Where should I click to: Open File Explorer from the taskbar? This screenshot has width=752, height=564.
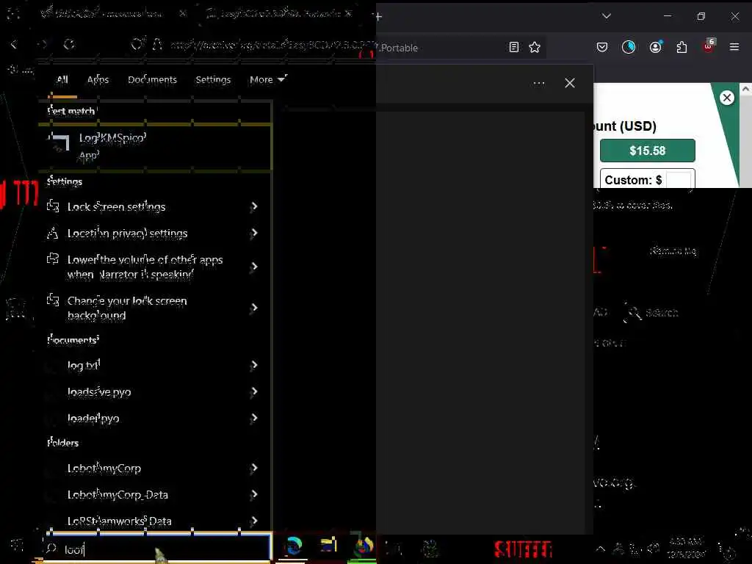pos(328,546)
